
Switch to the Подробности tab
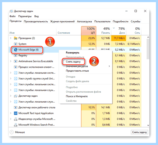(x=121, y=22)
